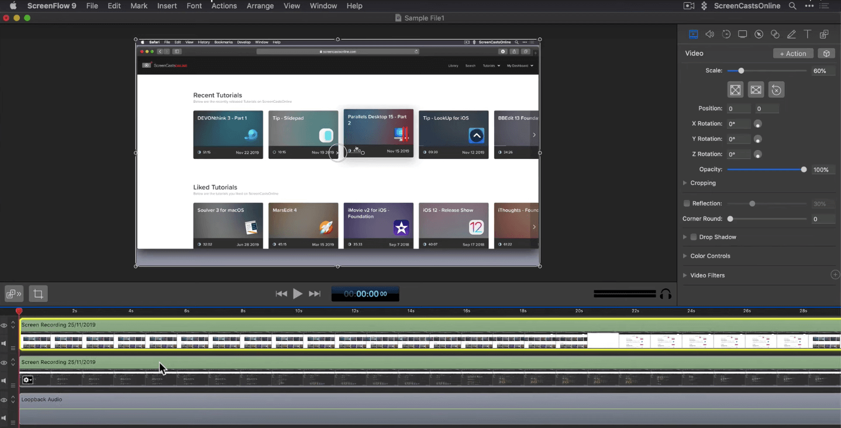Click the red playhead marker at timeline start
Screen dimensions: 841x428
19,311
